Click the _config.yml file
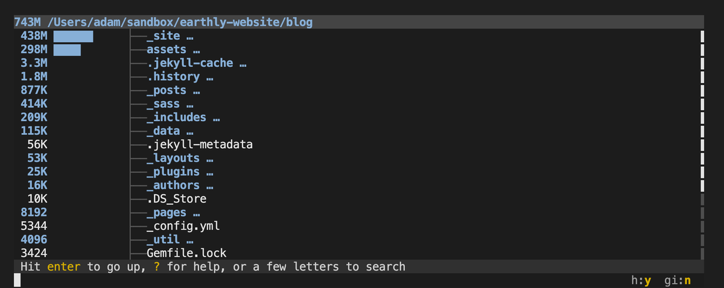This screenshot has width=724, height=288. (x=183, y=227)
